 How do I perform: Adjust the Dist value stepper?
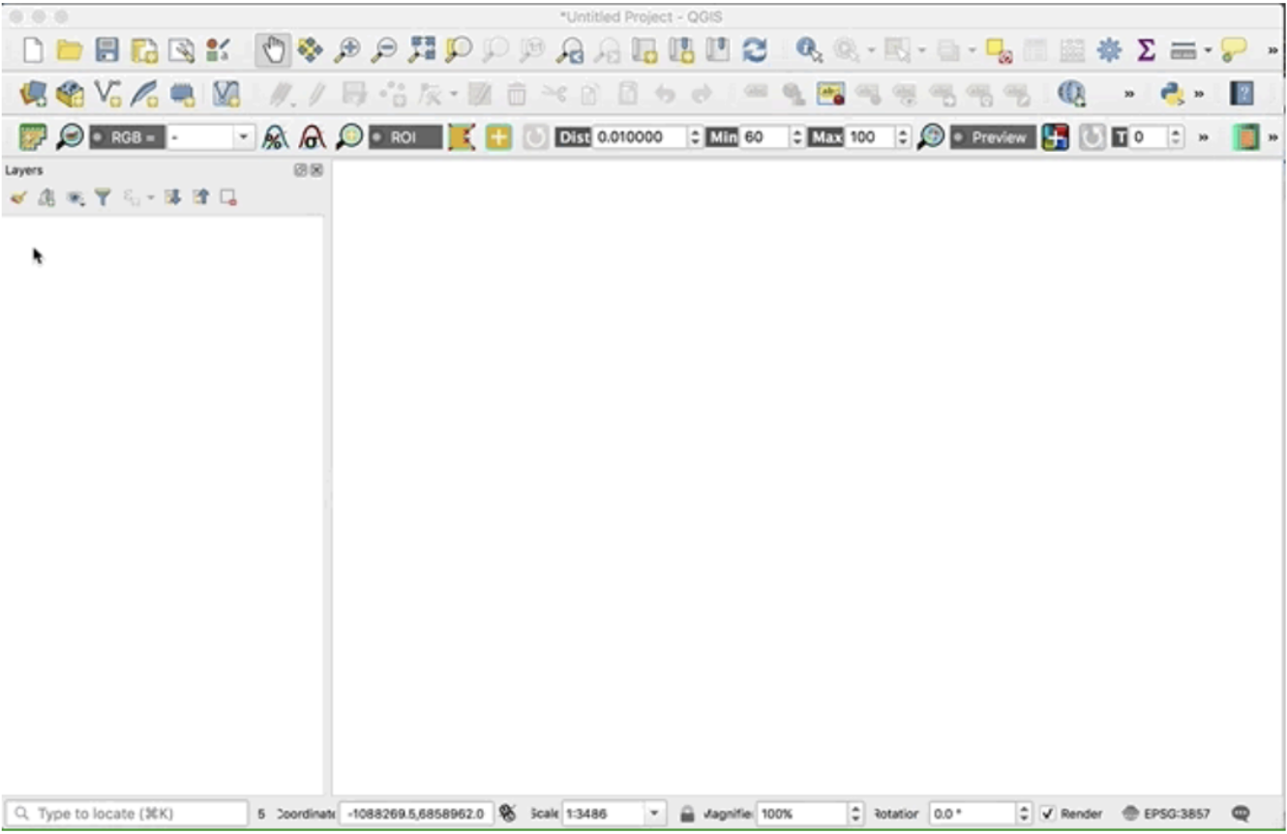[694, 137]
